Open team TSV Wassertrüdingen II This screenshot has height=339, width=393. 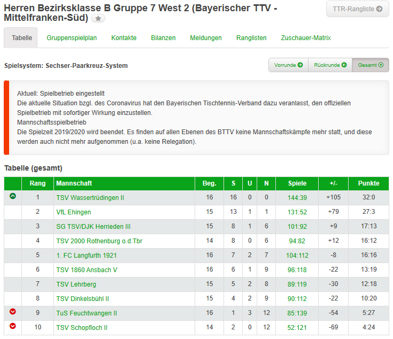tap(90, 198)
